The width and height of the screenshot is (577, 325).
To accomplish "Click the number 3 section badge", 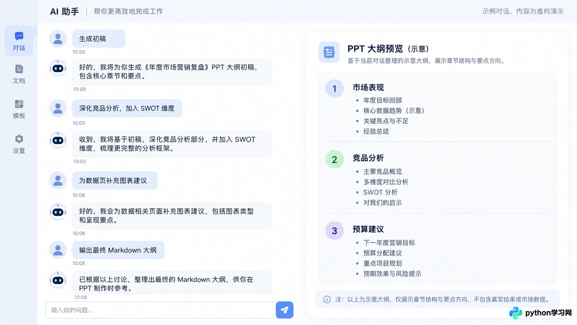I will tap(335, 231).
